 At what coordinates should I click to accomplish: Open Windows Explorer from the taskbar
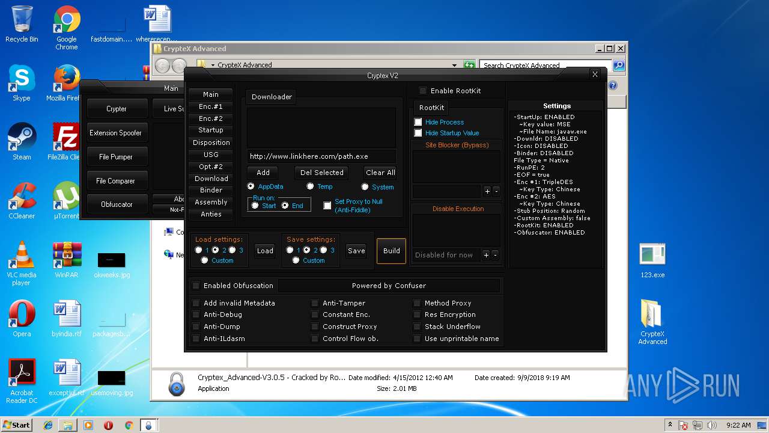pyautogui.click(x=68, y=425)
